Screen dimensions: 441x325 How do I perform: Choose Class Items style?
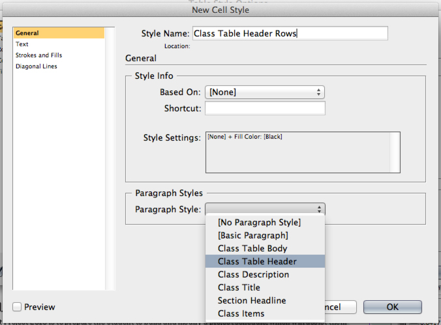(265, 313)
